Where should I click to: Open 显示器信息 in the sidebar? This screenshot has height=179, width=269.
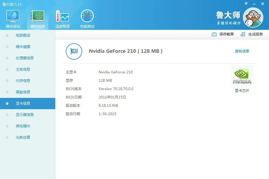tap(27, 115)
